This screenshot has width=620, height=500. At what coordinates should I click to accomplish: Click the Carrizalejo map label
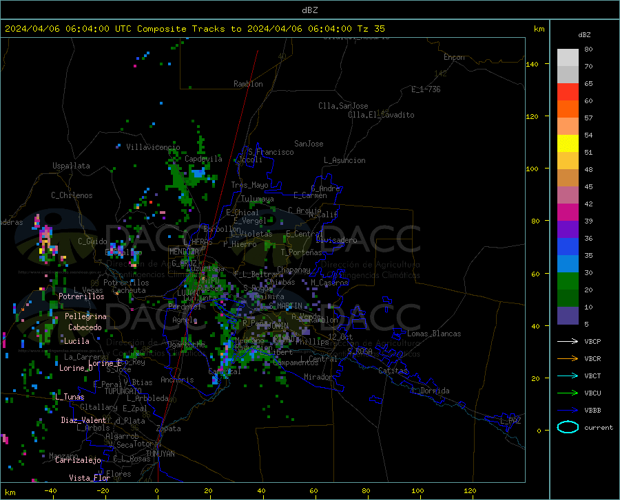[78, 460]
